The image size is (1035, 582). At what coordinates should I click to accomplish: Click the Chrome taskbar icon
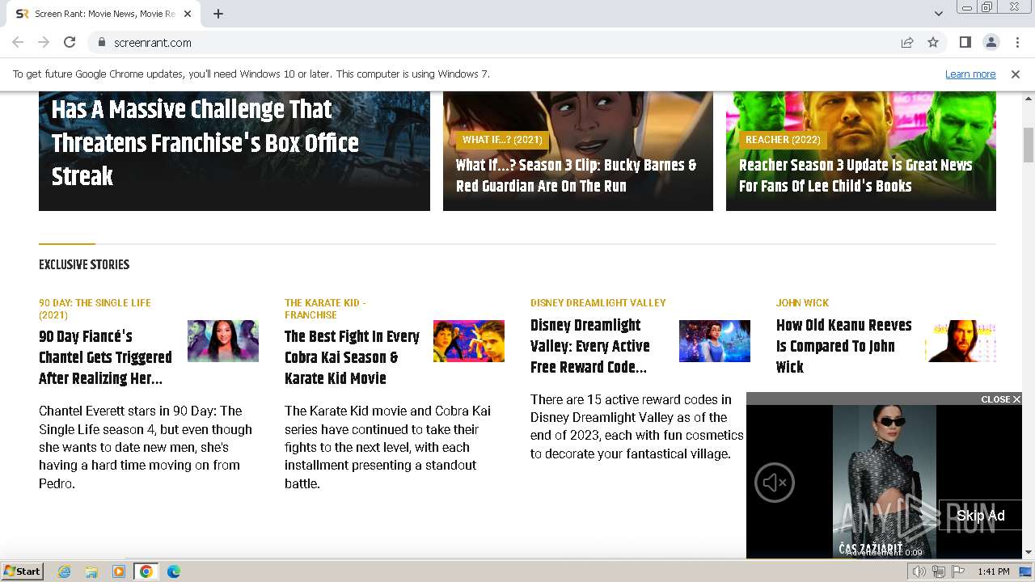(x=146, y=571)
